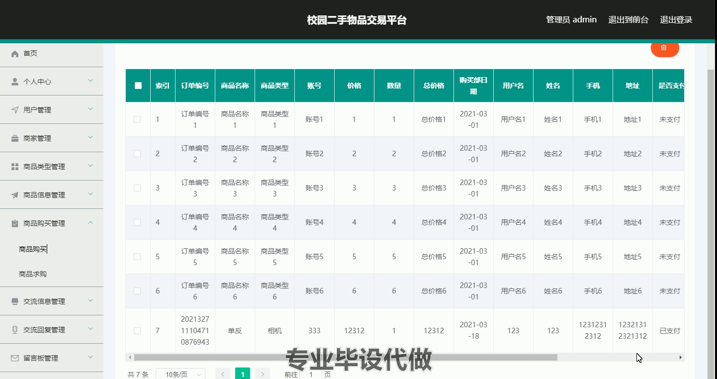Click the grid icon for 商品类型管理
This screenshot has width=717, height=379.
pyautogui.click(x=15, y=167)
